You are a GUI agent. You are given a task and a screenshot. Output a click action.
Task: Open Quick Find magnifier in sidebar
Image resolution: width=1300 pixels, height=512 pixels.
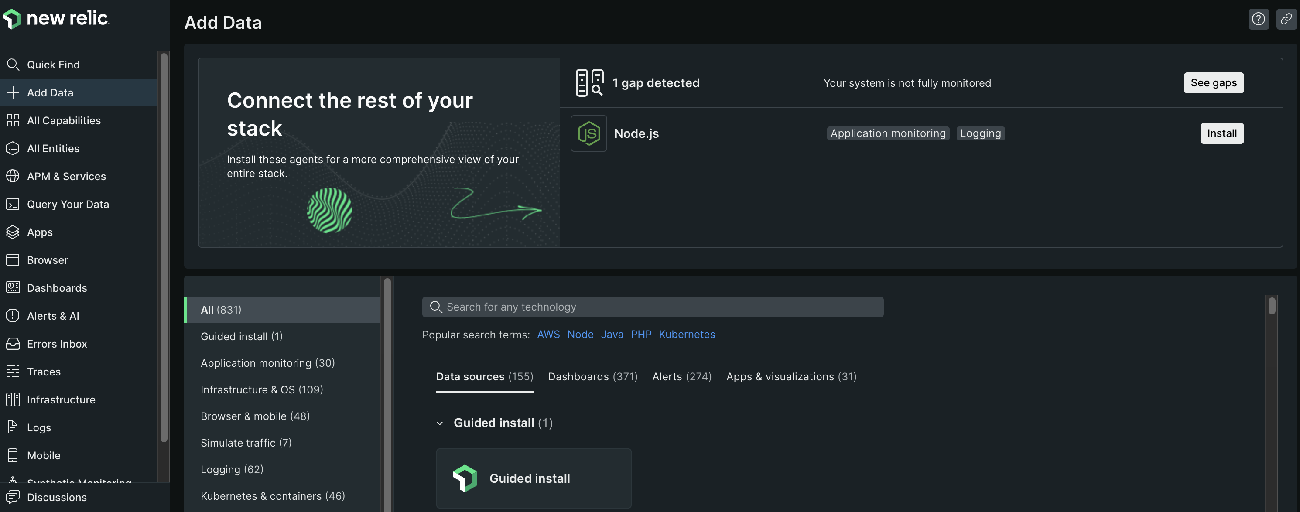point(13,65)
